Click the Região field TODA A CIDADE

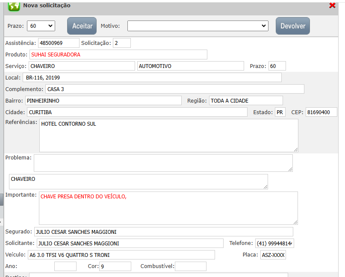tap(245, 100)
